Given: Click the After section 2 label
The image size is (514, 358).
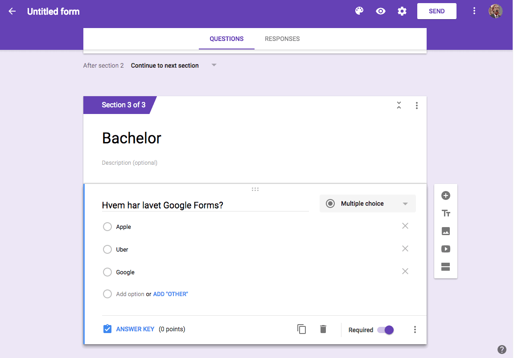Looking at the screenshot, I should 103,65.
